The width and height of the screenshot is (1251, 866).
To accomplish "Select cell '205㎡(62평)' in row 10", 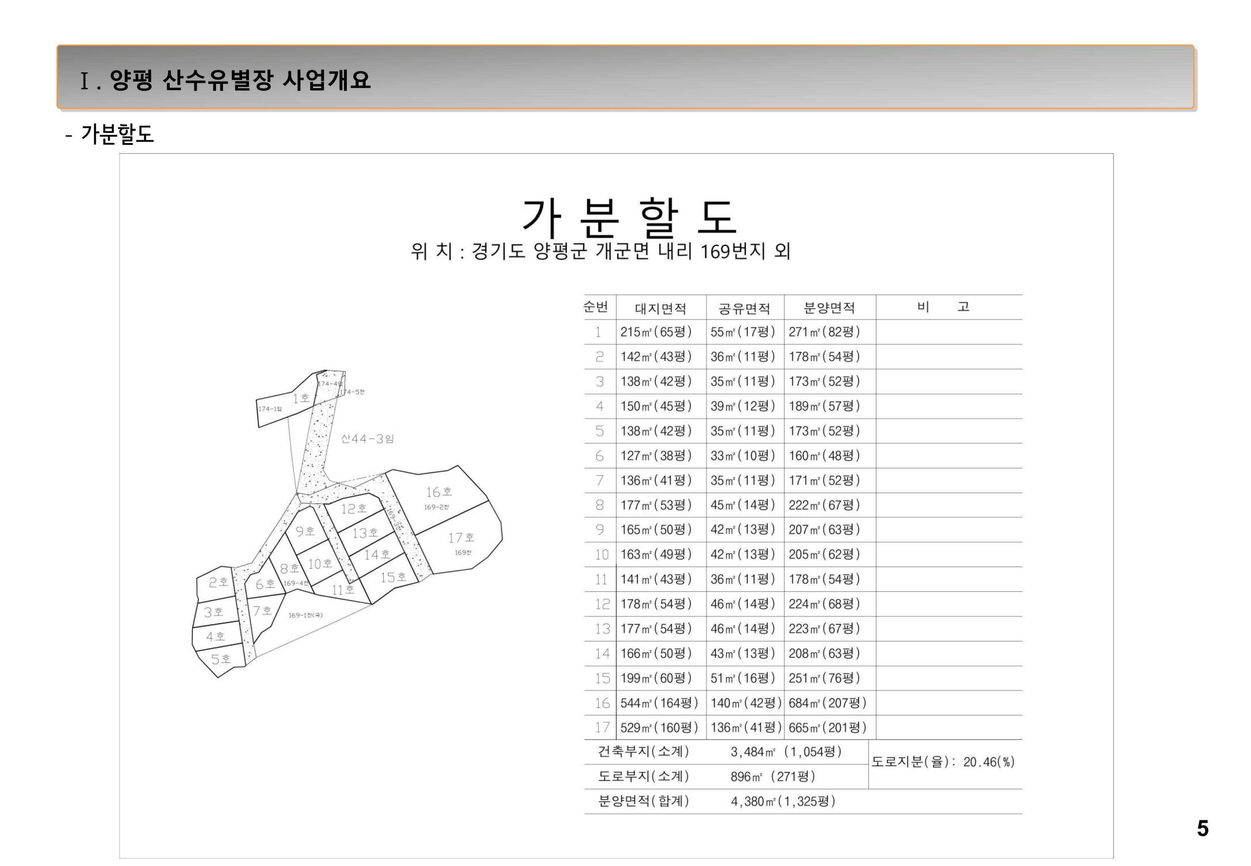I will [x=824, y=555].
